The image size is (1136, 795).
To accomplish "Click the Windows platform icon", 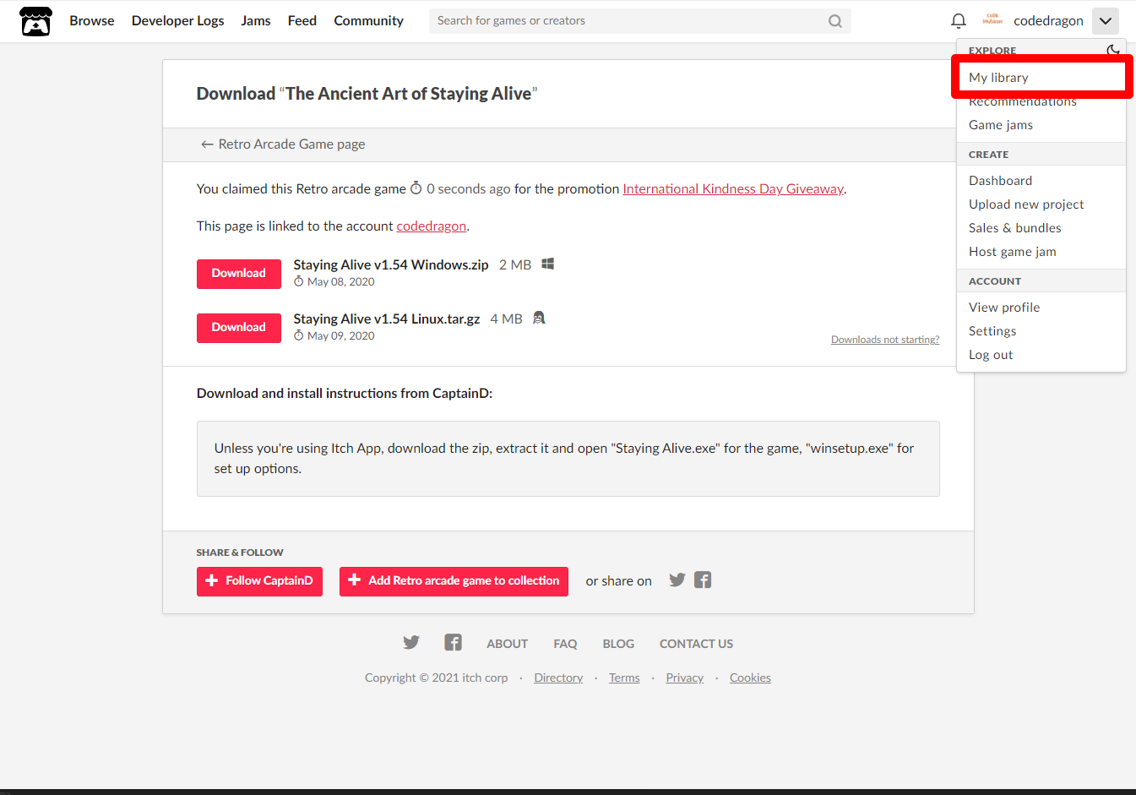I will point(548,264).
